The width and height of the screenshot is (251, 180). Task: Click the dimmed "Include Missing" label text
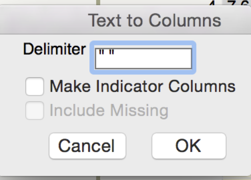[109, 111]
